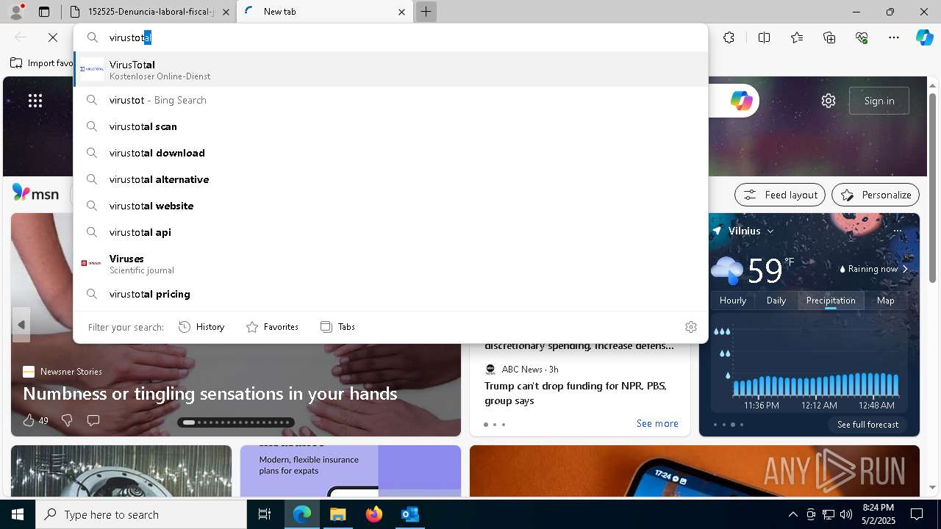The width and height of the screenshot is (941, 529).
Task: Close the 152525-Denuncia-laboral-fiscal tab
Action: pyautogui.click(x=226, y=12)
